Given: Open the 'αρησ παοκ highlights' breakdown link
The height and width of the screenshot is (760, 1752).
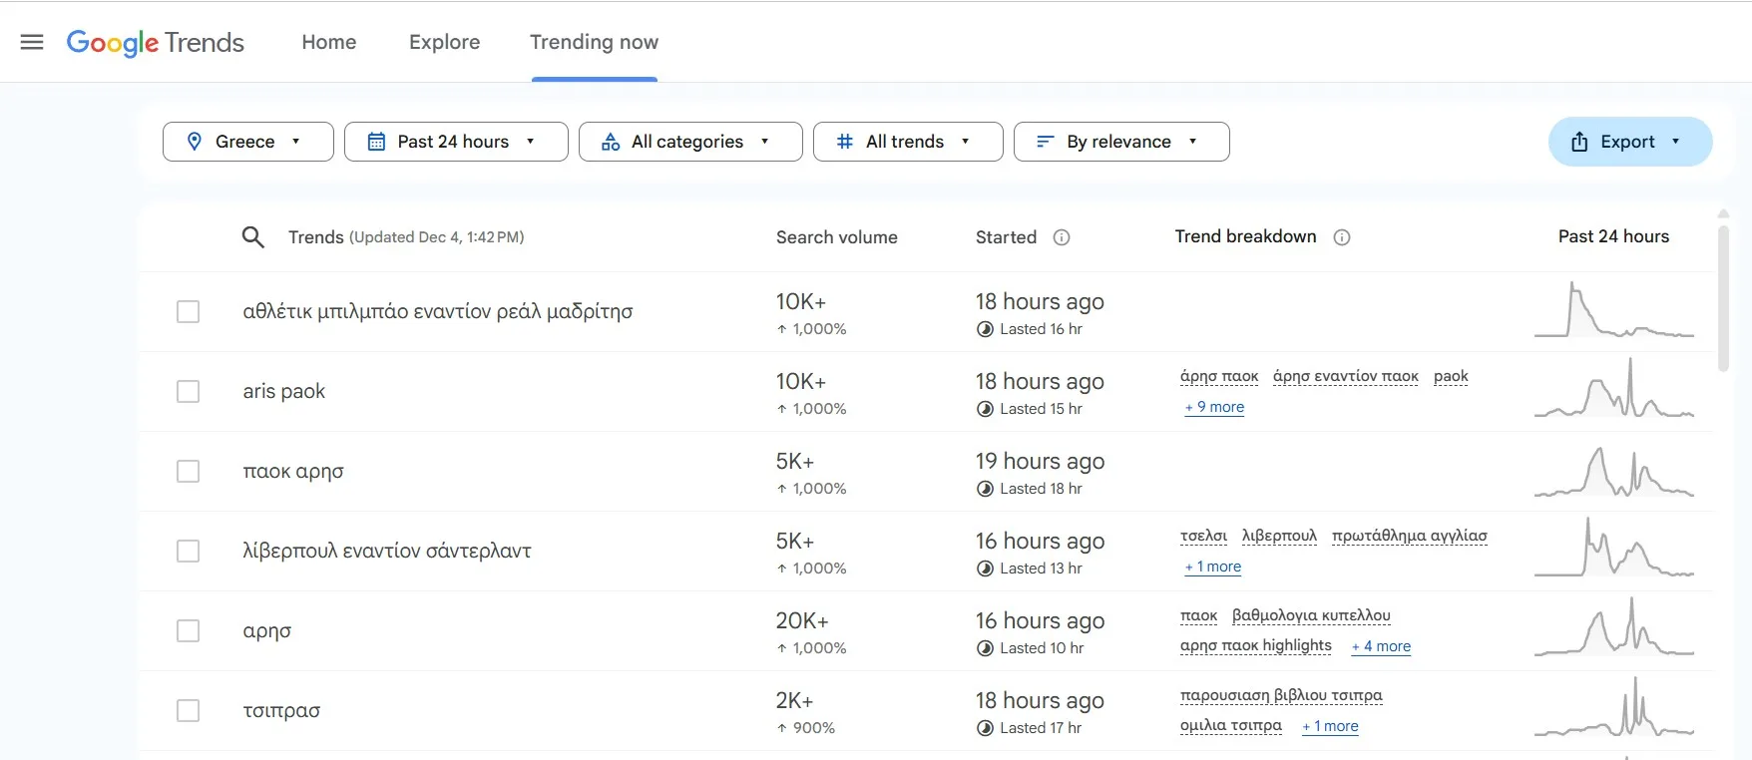Looking at the screenshot, I should (x=1255, y=645).
